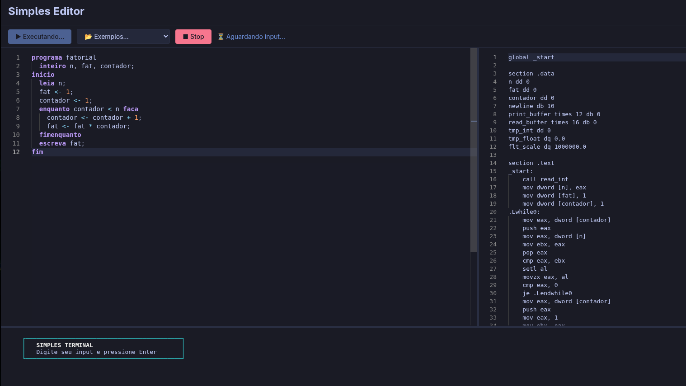This screenshot has width=686, height=386.
Task: Click 'contador dd 0' assembly line
Action: click(531, 98)
